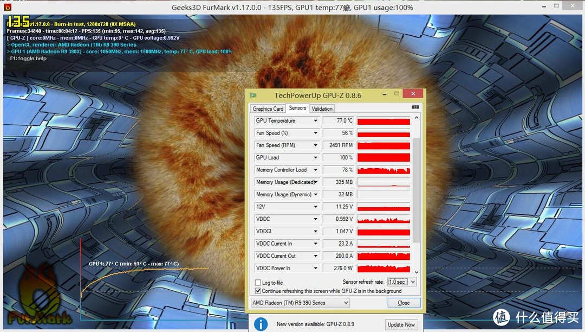The width and height of the screenshot is (585, 332).
Task: Open the GPU Temperature sensor dropdown
Action: 316,120
